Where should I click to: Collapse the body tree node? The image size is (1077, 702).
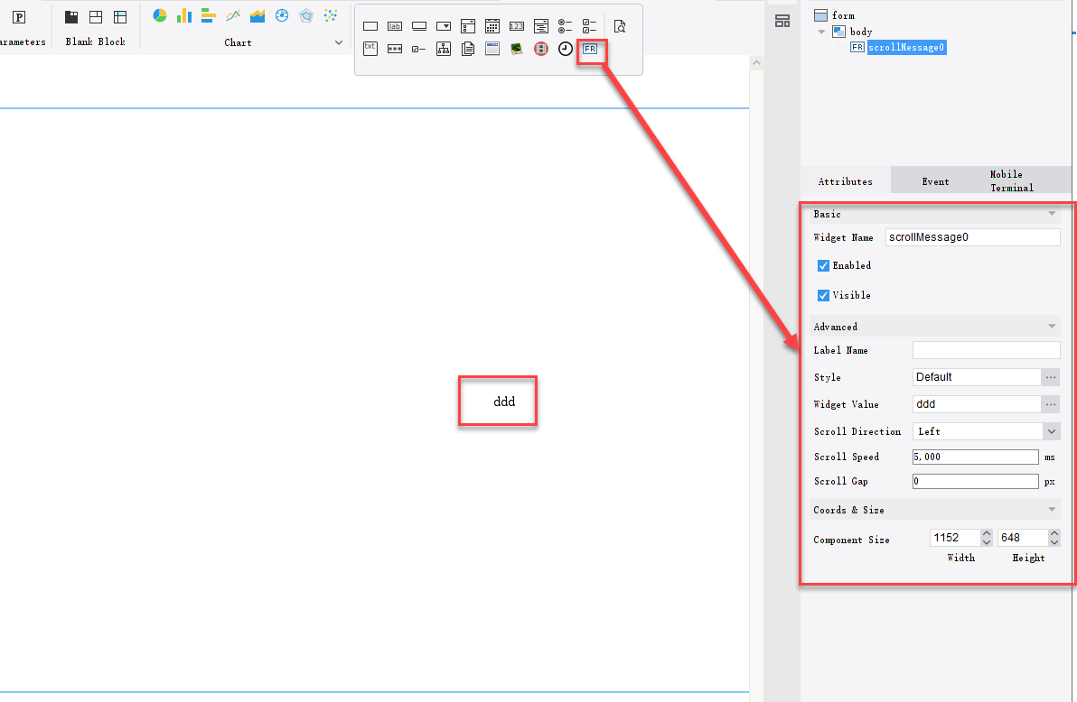[821, 32]
